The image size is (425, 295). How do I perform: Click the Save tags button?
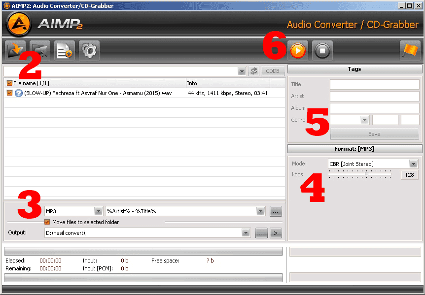click(374, 133)
